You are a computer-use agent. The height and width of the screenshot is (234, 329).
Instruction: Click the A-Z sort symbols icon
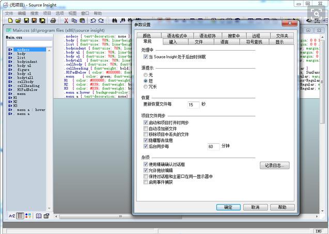pyautogui.click(x=11, y=215)
